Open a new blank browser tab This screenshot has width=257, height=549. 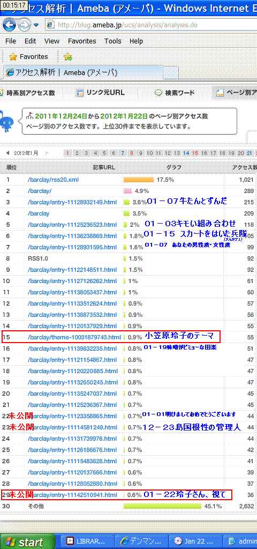click(171, 72)
